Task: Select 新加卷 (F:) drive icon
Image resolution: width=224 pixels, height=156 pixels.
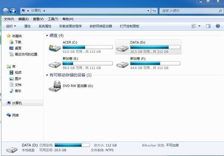Action: pyautogui.click(x=122, y=65)
